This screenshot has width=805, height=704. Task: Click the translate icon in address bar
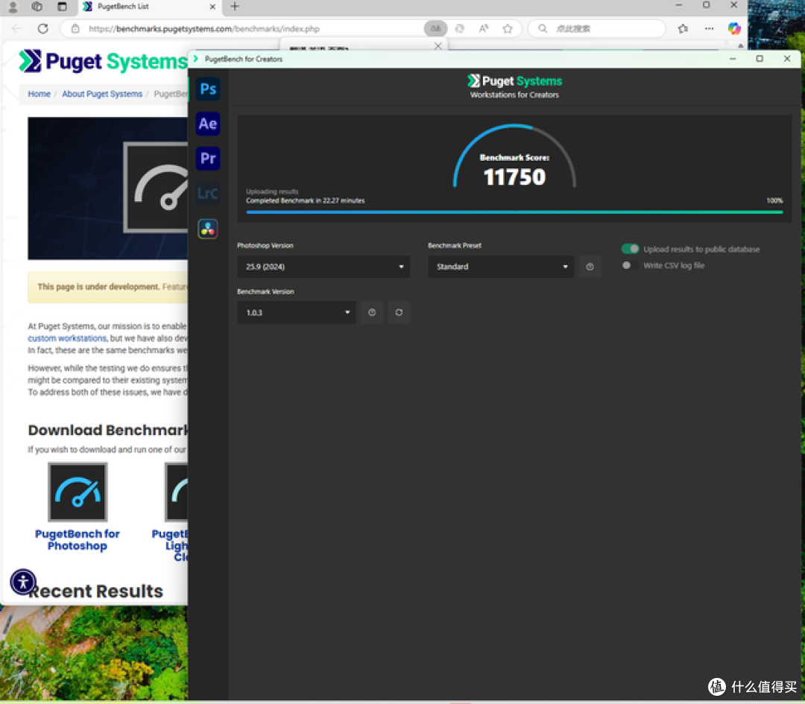(435, 29)
